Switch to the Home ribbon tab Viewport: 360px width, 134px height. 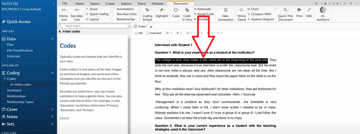[x=80, y=3]
